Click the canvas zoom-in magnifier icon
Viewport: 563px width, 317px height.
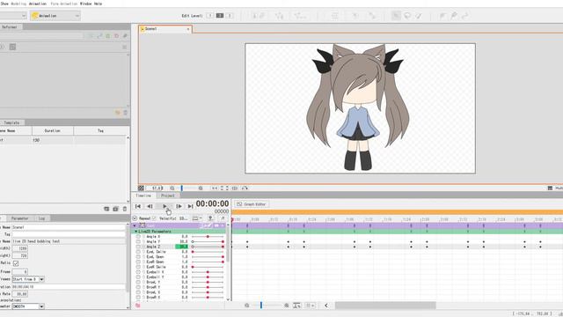point(201,188)
